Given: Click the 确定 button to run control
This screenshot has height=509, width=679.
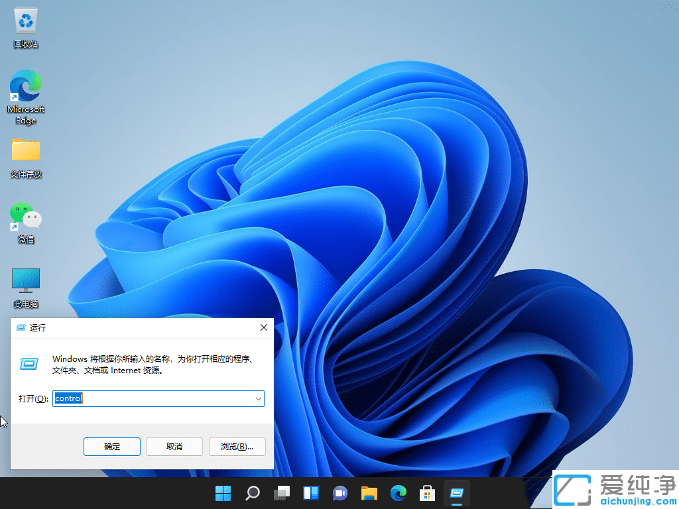Looking at the screenshot, I should click(111, 447).
